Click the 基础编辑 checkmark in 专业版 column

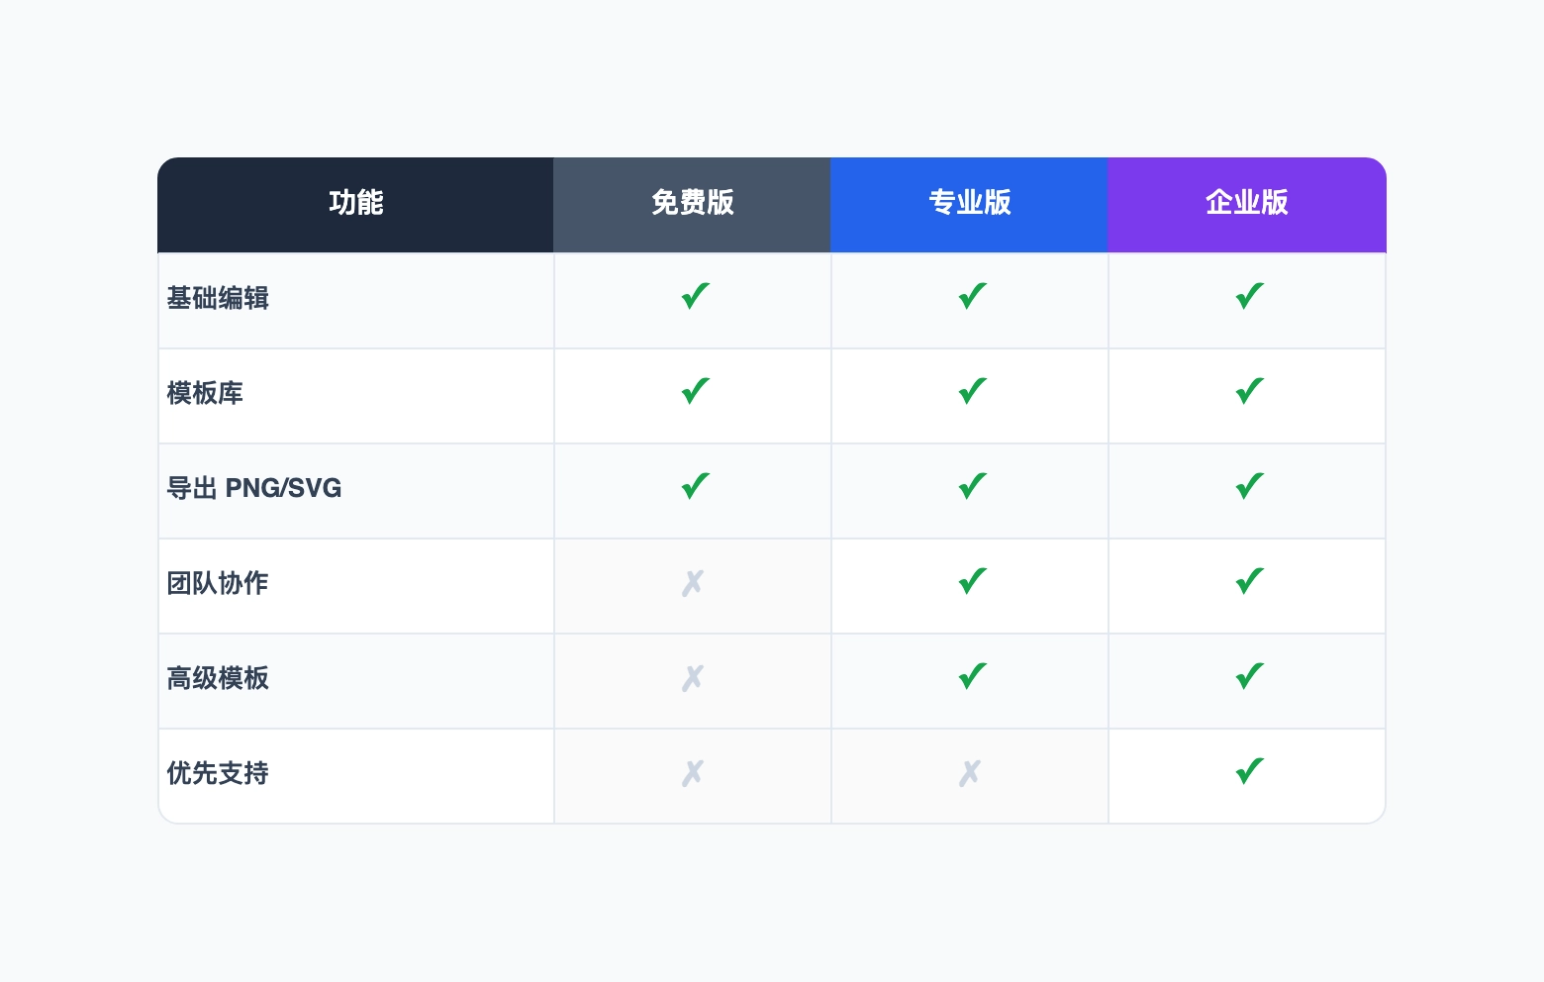click(x=970, y=295)
